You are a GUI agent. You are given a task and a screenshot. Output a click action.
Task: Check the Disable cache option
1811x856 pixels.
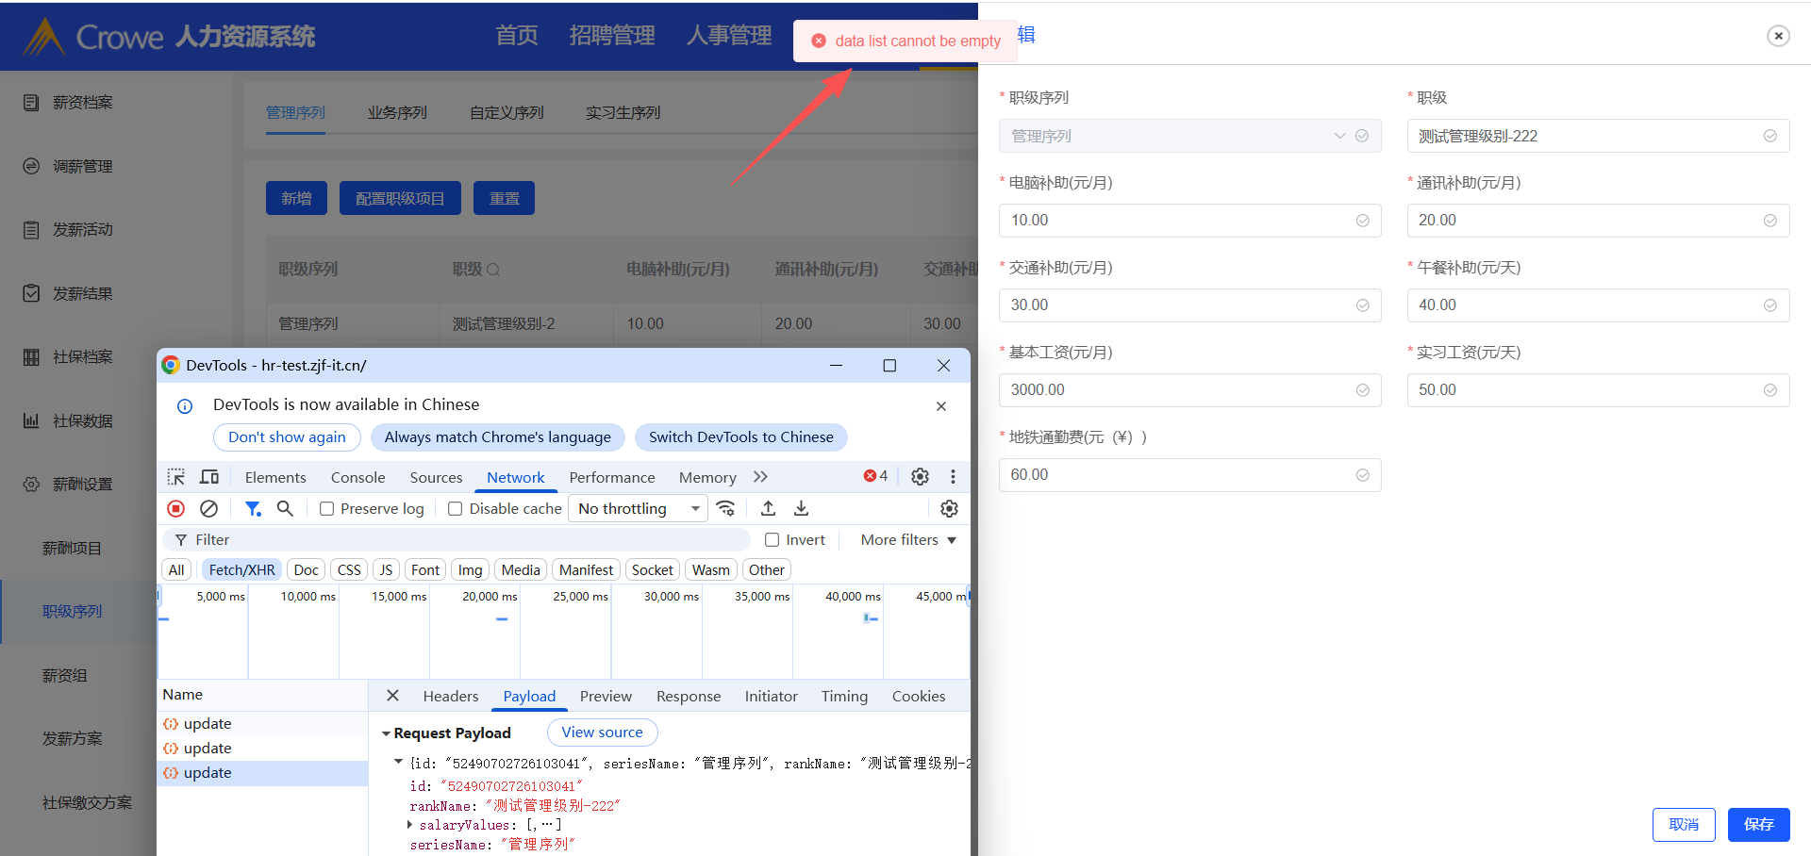[x=456, y=509]
